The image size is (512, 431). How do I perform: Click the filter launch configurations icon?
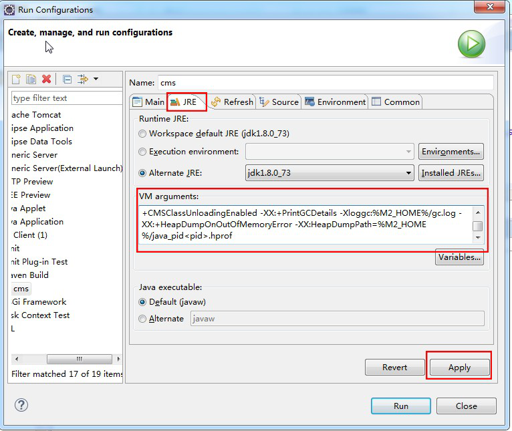tap(83, 79)
